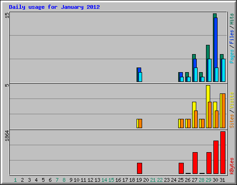Click day 26 on the x-axis
This screenshot has height=185, width=237.
[x=187, y=180]
